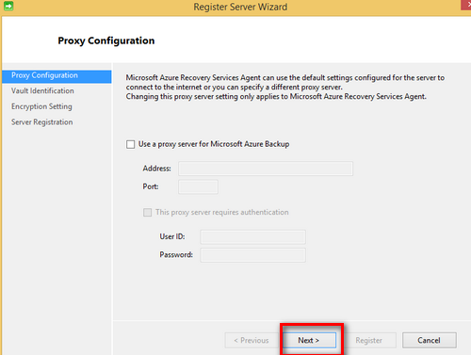
Task: Check 'This proxy server requires authentication' box
Action: 147,213
